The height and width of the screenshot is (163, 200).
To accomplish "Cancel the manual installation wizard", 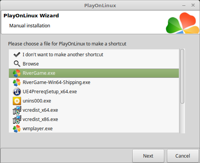I will click(183, 156).
